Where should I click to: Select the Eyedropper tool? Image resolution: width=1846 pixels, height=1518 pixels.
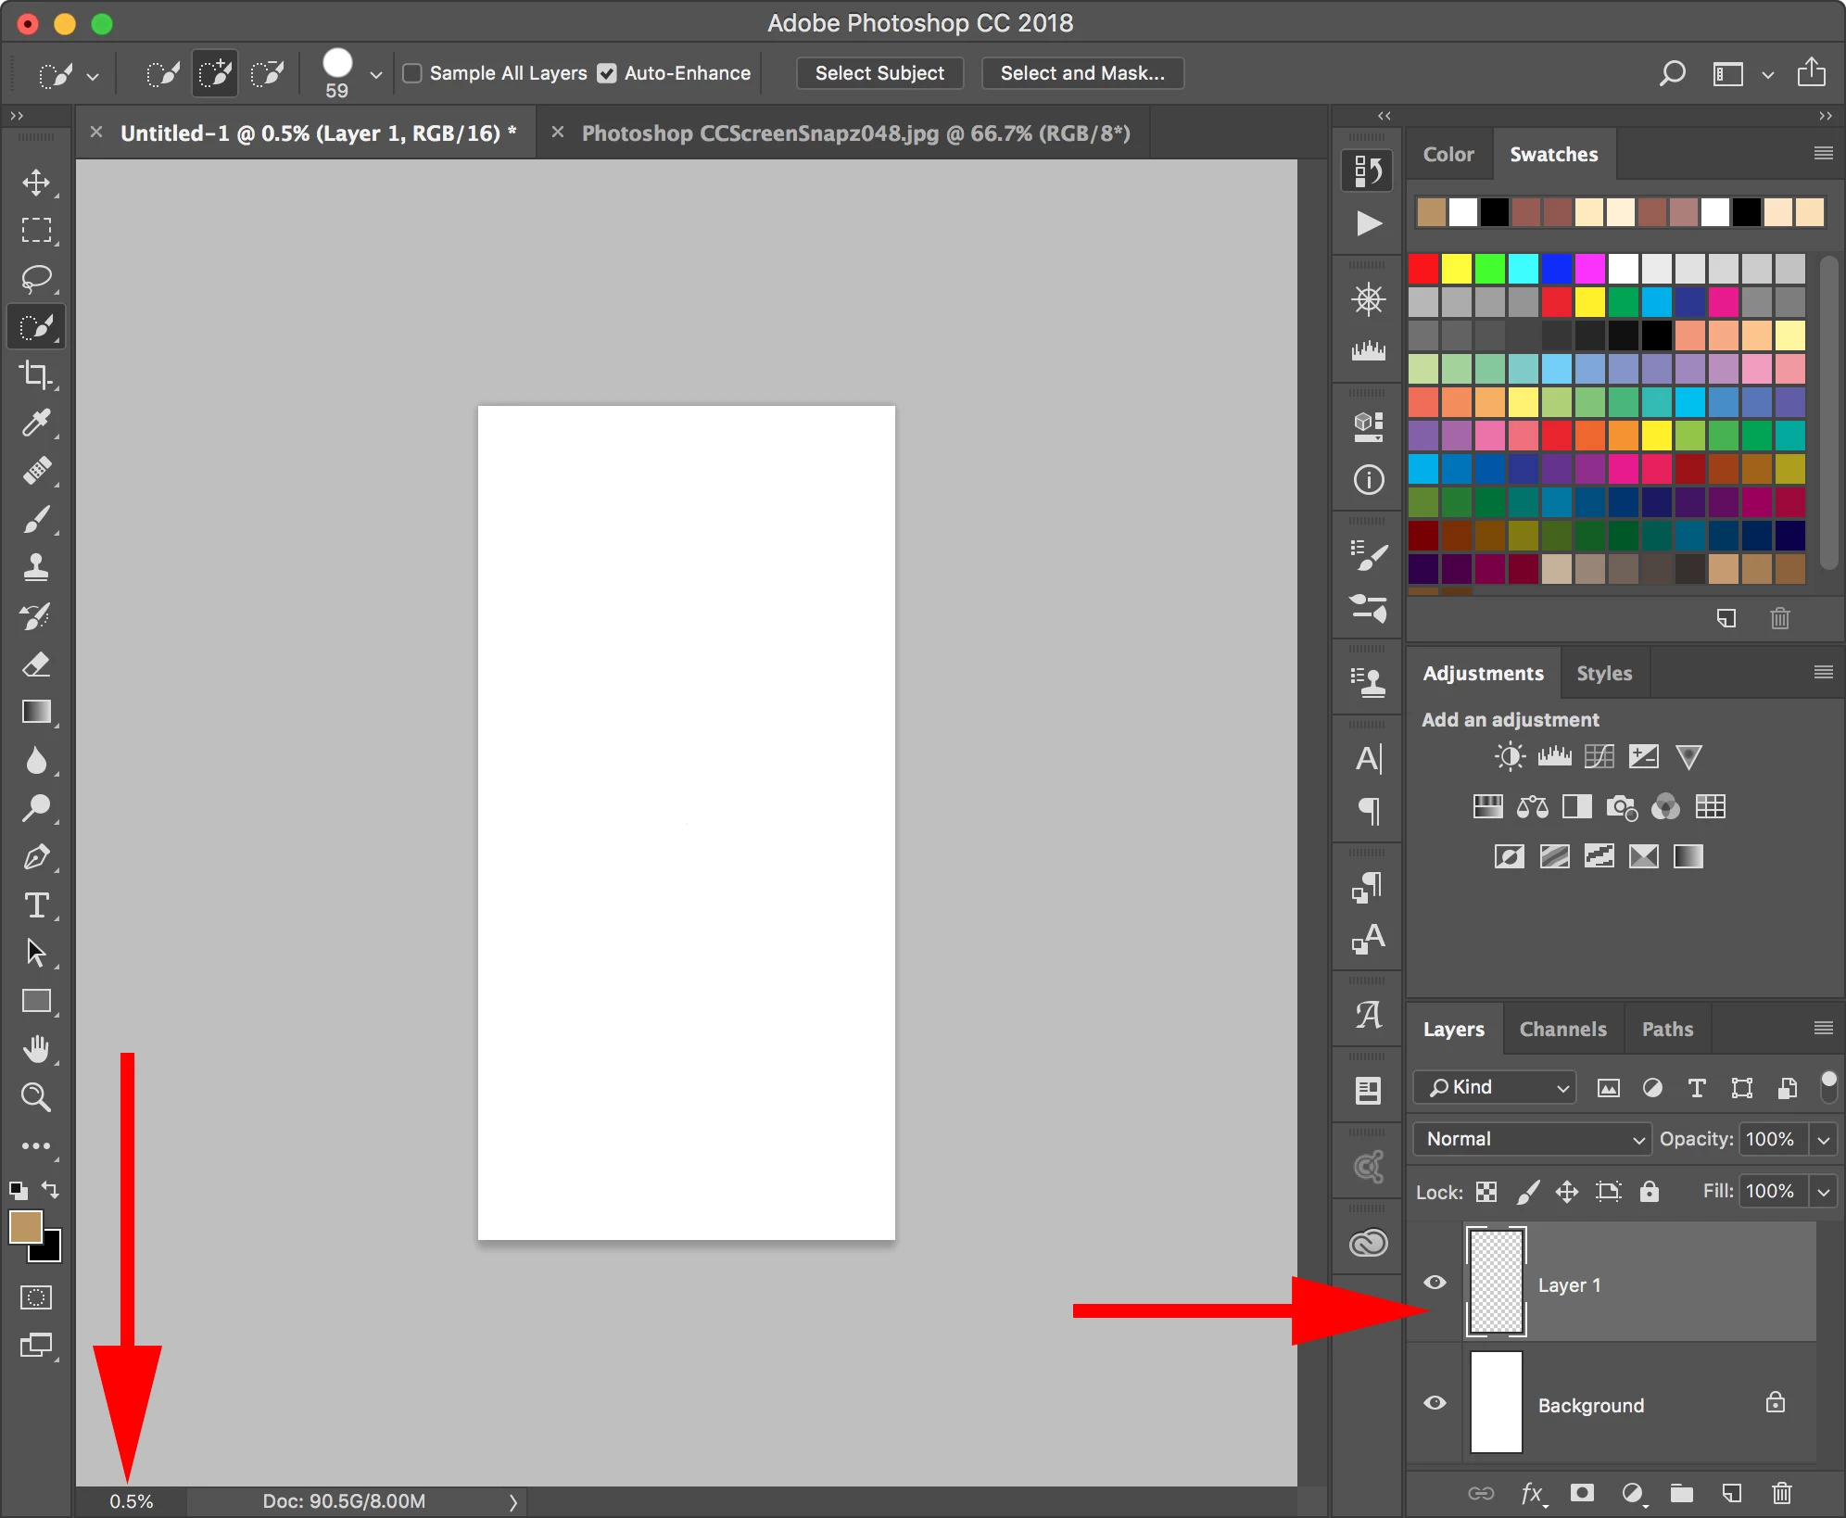pos(36,424)
